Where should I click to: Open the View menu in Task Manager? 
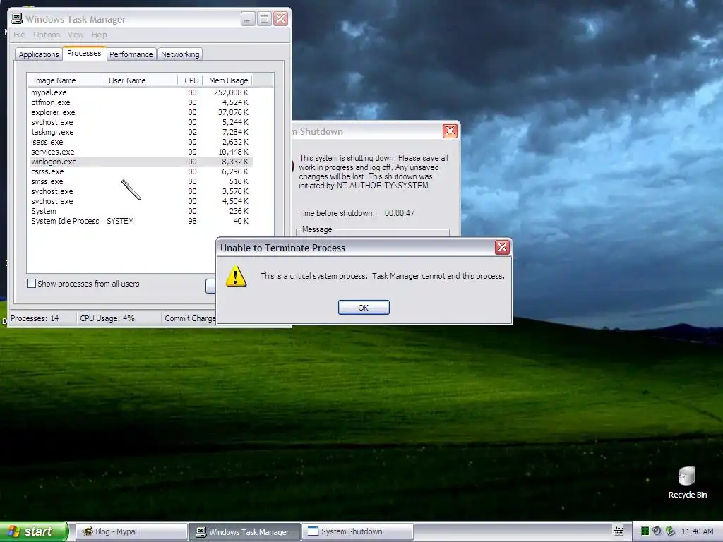(x=76, y=35)
